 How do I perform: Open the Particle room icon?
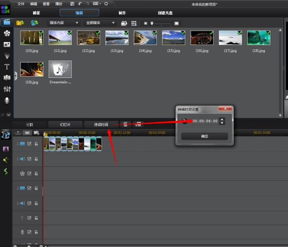point(7,56)
